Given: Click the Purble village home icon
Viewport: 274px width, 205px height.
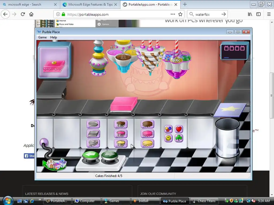Looking at the screenshot, I should 55,164.
